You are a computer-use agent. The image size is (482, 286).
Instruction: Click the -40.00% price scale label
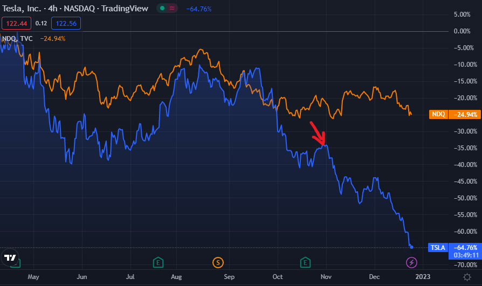click(x=465, y=165)
